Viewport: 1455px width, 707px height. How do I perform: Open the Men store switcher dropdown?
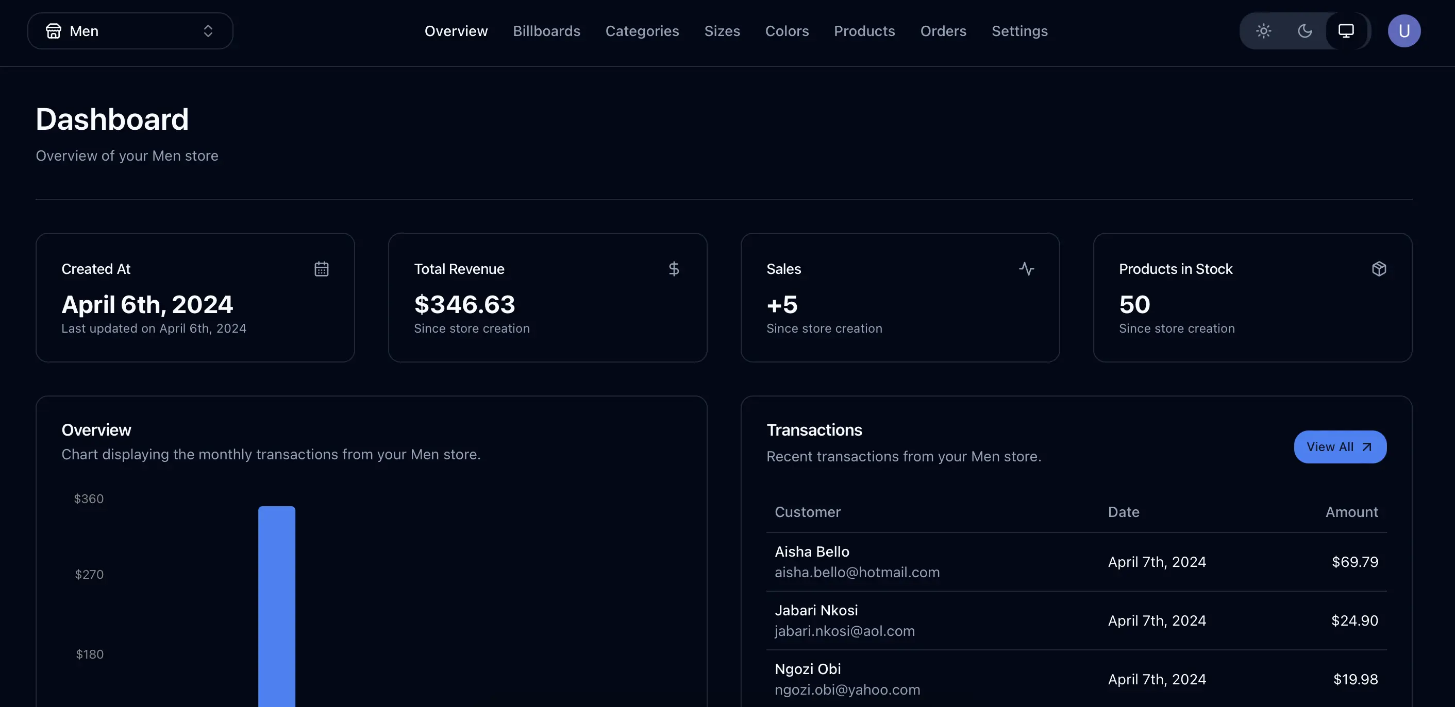(x=130, y=31)
